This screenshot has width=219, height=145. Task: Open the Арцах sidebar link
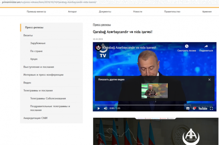click(34, 59)
